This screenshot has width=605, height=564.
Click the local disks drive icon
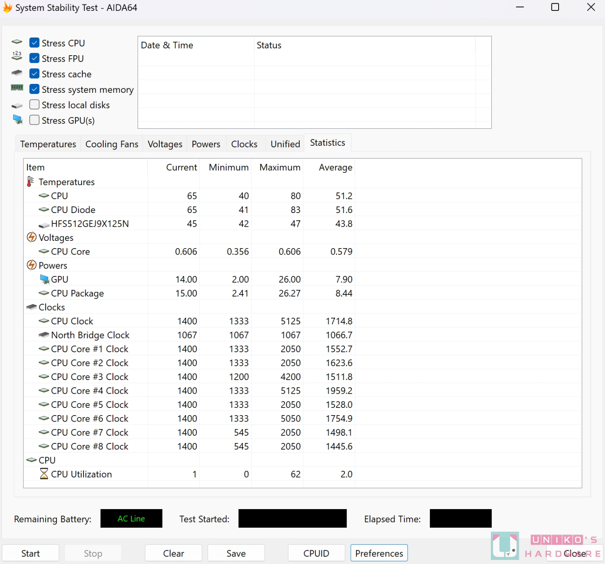coord(17,106)
